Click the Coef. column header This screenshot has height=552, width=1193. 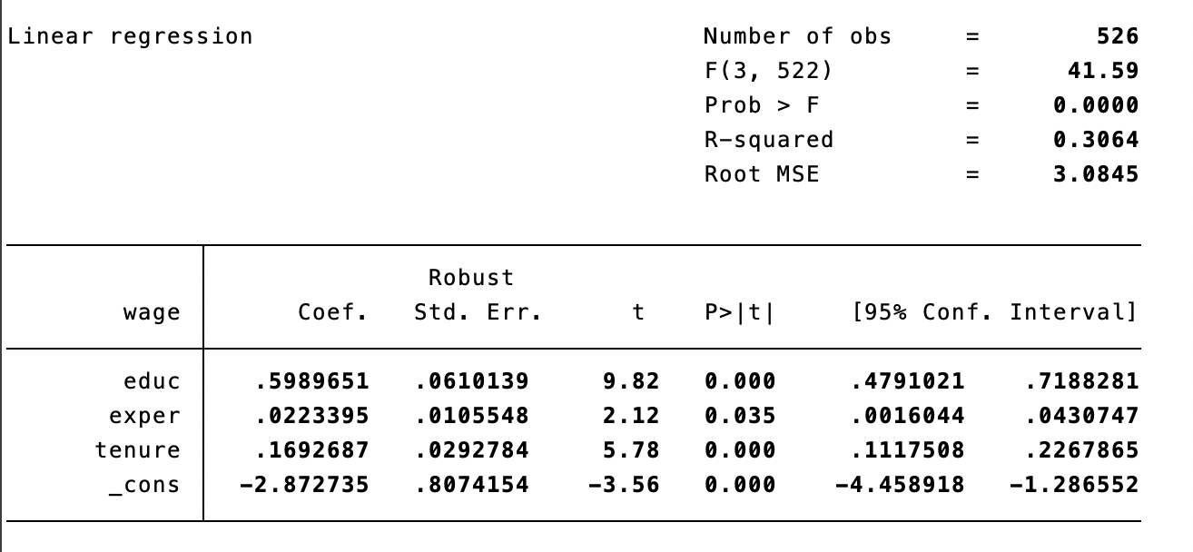pos(333,313)
